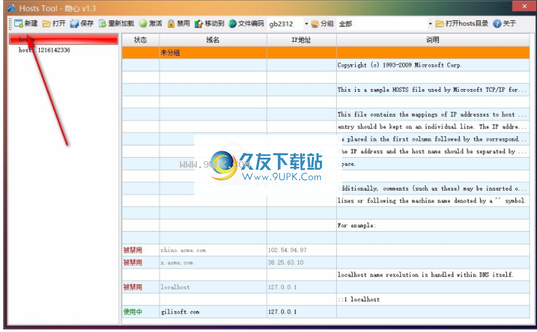Screen dimensions: 537x332
Task: Select the disabled localhost domain cell
Action: pyautogui.click(x=213, y=287)
